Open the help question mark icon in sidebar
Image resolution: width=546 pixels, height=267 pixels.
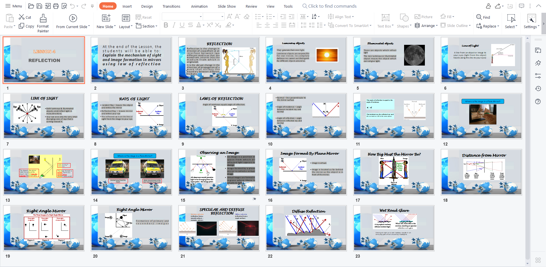[x=538, y=101]
